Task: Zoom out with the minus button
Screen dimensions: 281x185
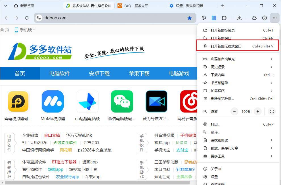Action: [x=234, y=111]
